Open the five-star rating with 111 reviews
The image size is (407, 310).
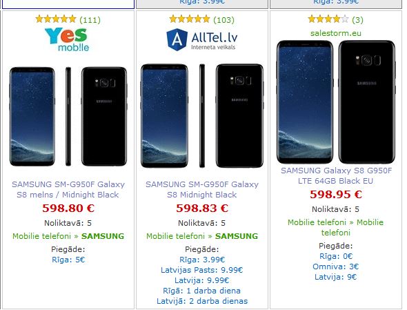tap(68, 19)
